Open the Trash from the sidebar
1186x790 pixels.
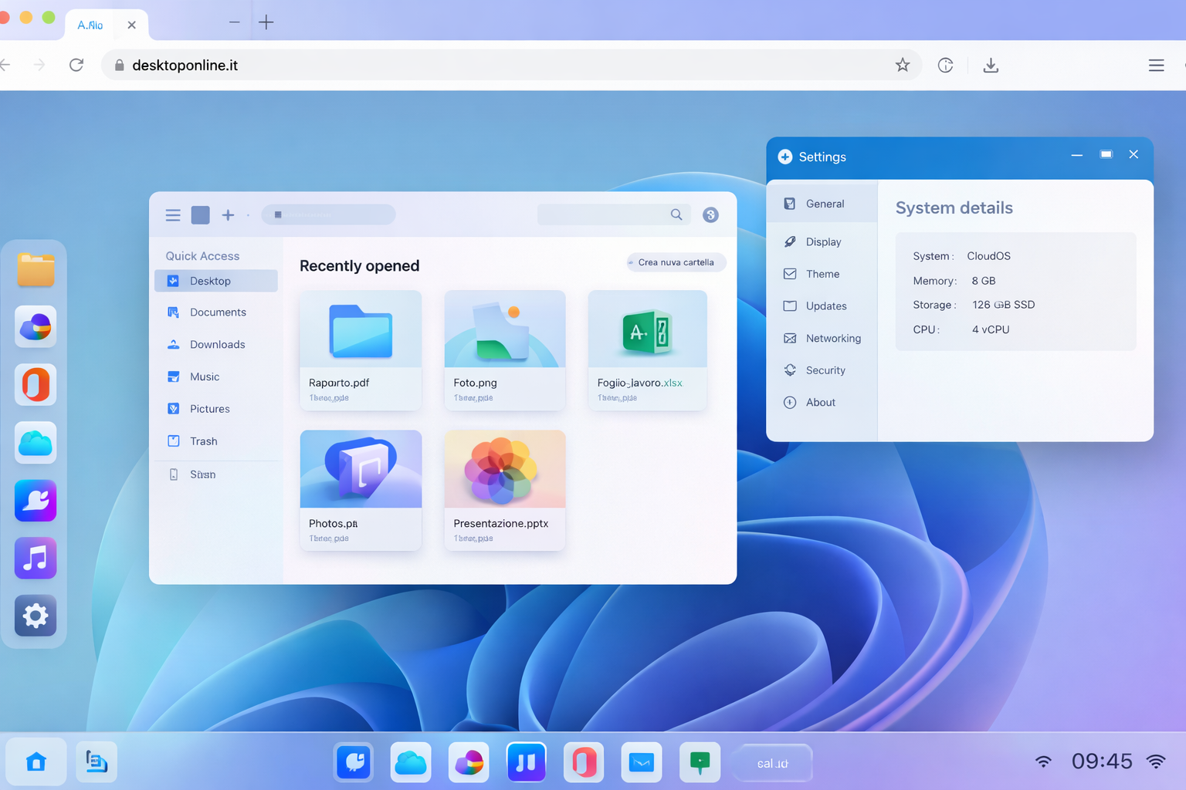(204, 441)
